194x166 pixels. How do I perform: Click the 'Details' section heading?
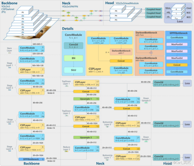pos(68,28)
